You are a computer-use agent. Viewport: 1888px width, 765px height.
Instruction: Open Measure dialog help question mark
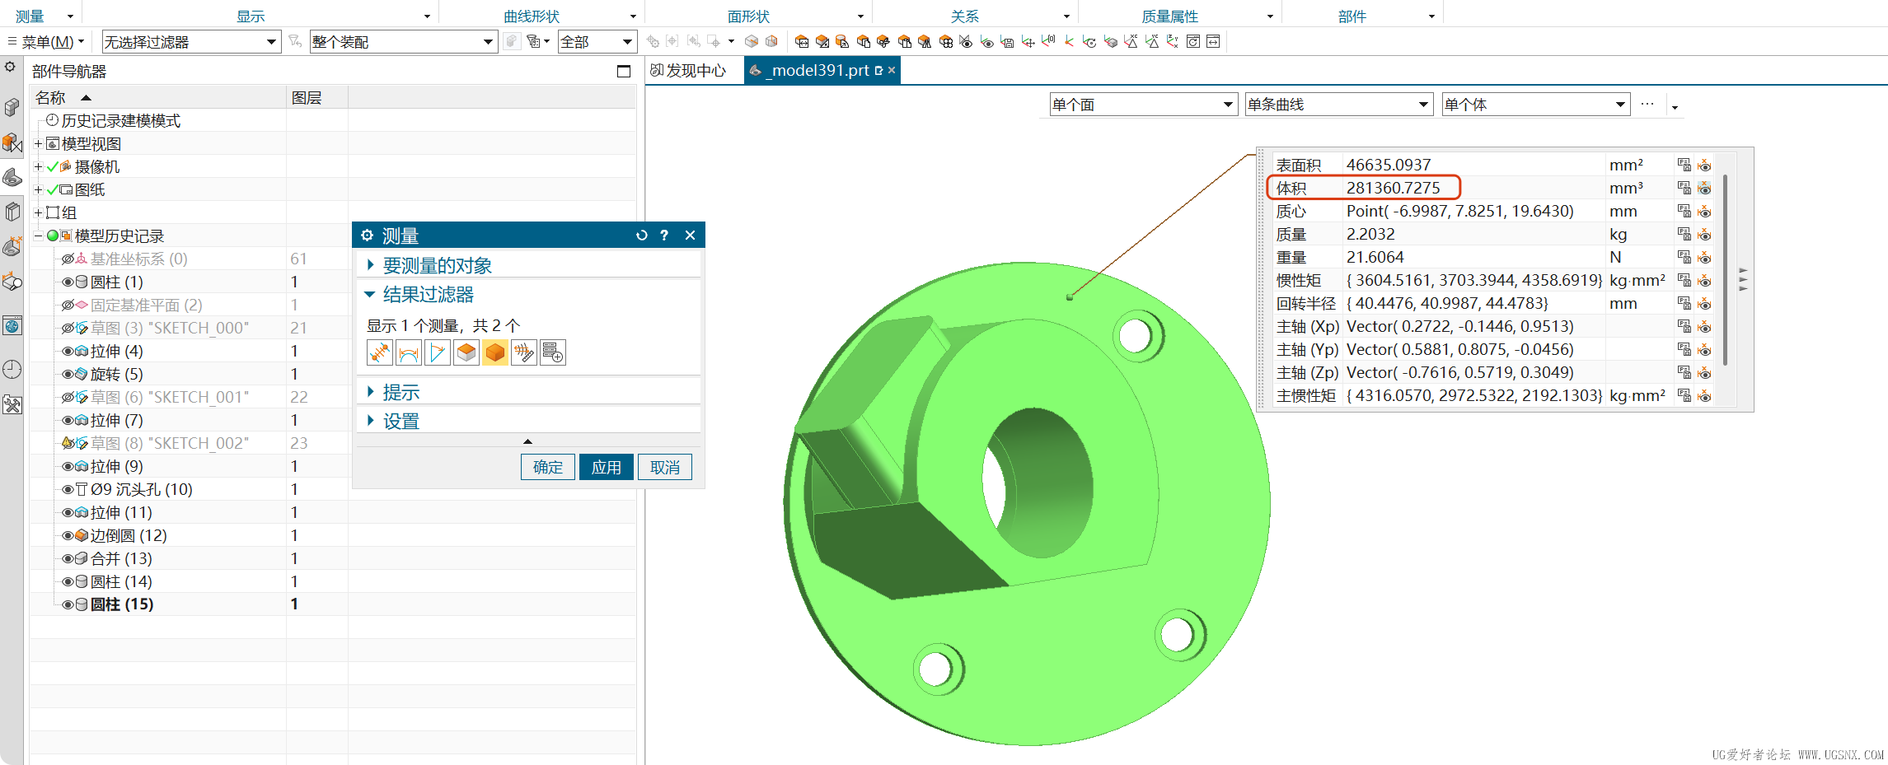[664, 236]
